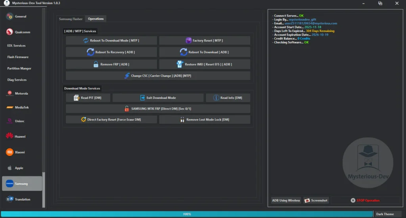The height and width of the screenshot is (218, 406).
Task: Open the Translation sidebar item
Action: 22,199
